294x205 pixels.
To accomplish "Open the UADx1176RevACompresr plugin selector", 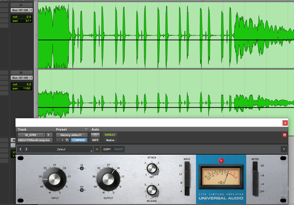I will pyautogui.click(x=35, y=140).
